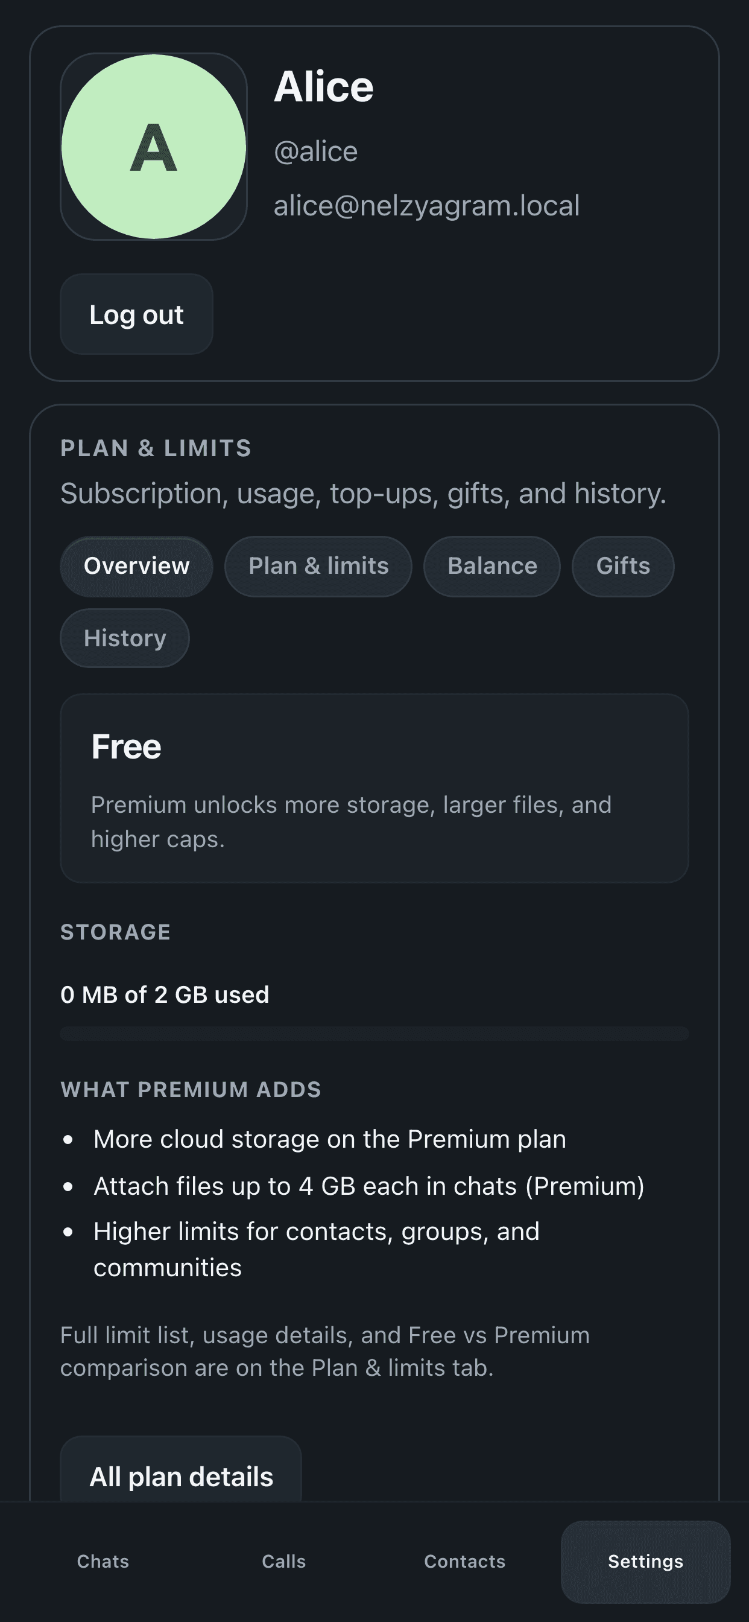This screenshot has width=749, height=1622.
Task: Click the Alice display name
Action: tap(324, 87)
